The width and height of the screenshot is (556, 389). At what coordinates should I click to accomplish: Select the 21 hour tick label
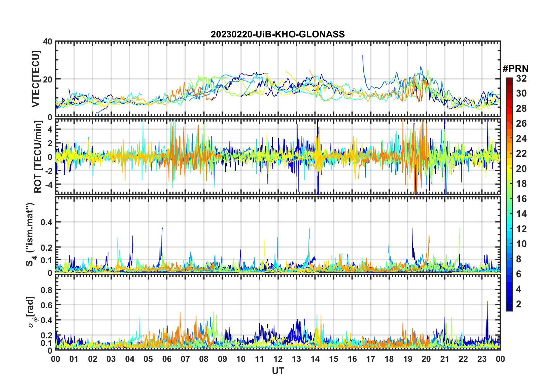(445, 359)
